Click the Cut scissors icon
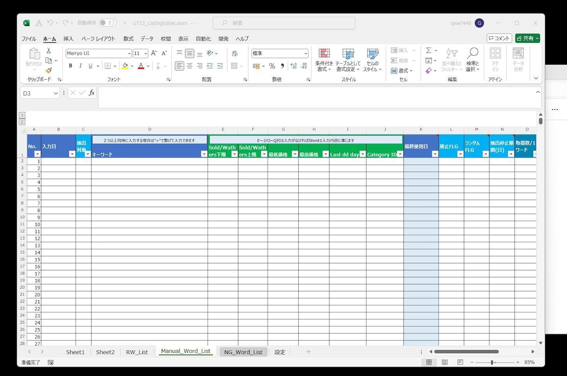This screenshot has height=376, width=567. [48, 51]
